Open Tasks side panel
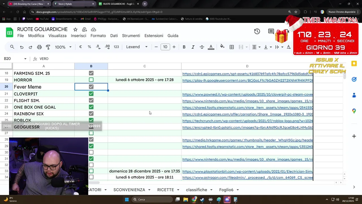362x204 pixels. tap(354, 79)
